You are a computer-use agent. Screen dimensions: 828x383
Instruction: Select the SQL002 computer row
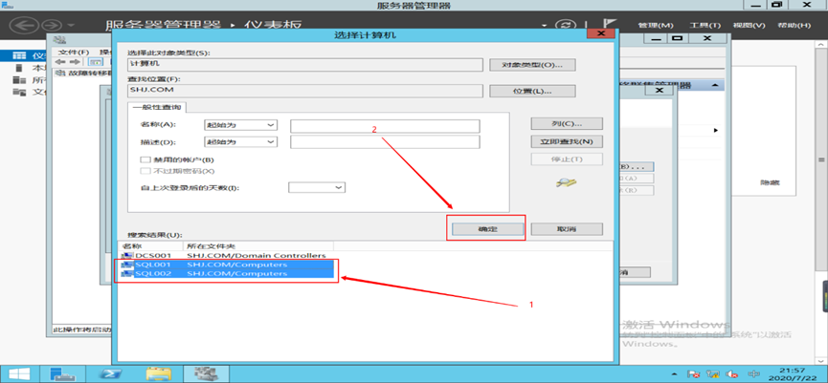click(226, 273)
